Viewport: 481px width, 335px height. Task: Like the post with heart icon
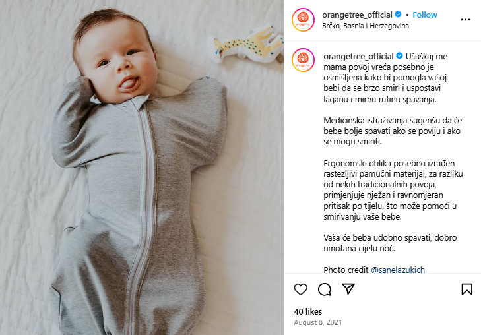pyautogui.click(x=300, y=289)
